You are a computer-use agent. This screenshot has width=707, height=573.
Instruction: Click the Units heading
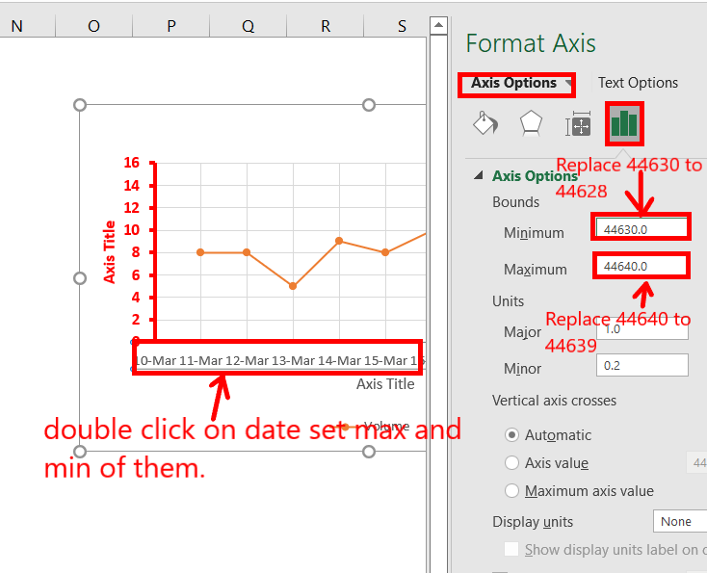(509, 301)
